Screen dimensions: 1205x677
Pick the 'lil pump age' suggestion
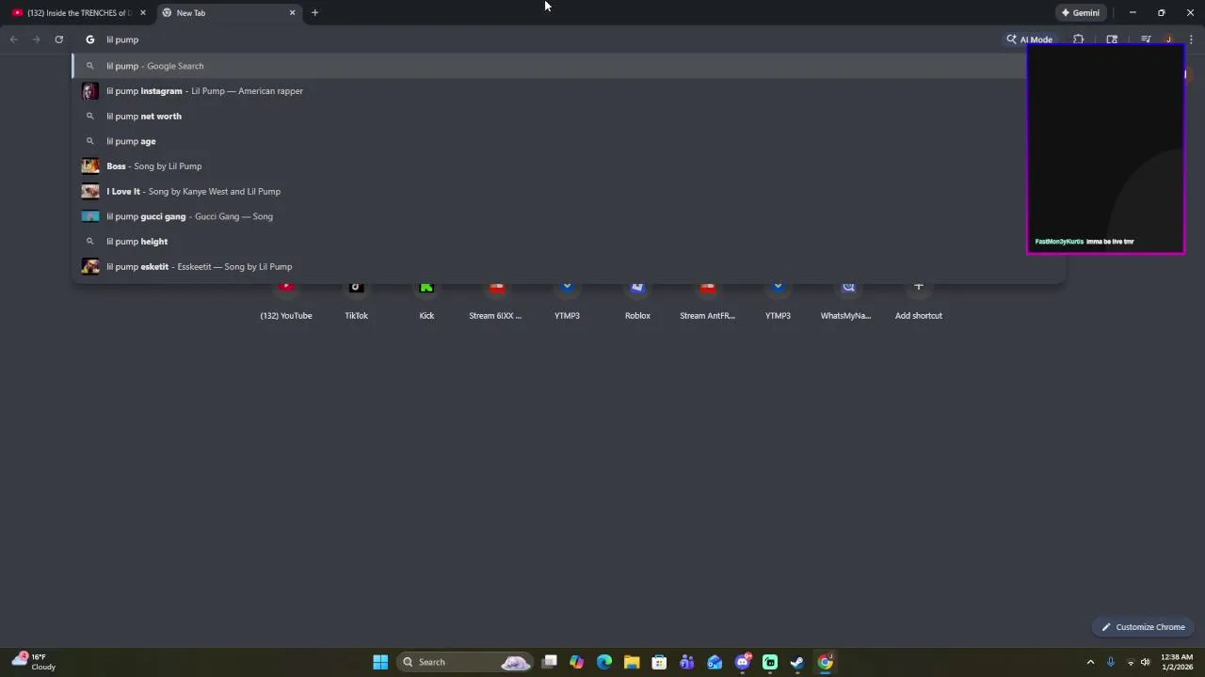569,141
